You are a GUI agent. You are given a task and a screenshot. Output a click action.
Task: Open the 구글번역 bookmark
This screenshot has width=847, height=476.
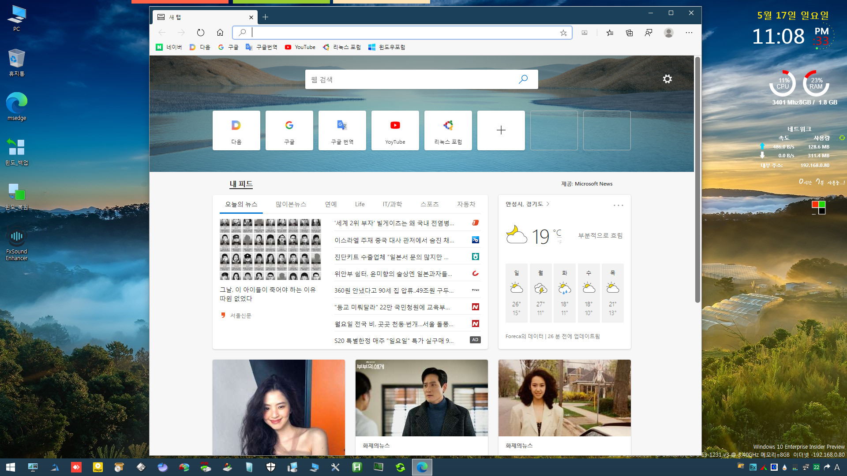point(262,47)
